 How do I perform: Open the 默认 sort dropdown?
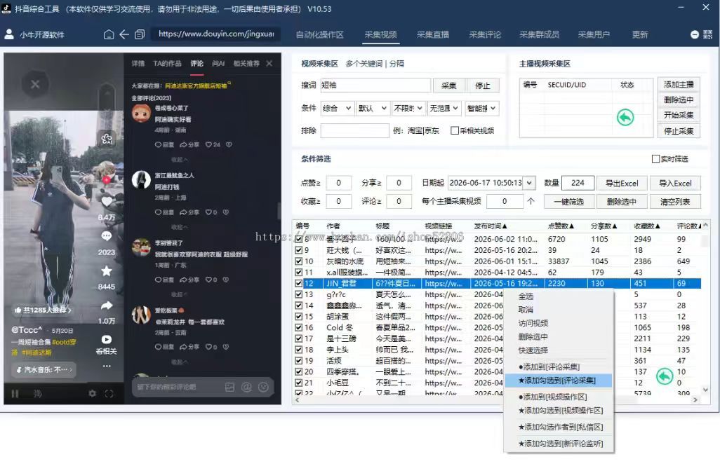click(x=373, y=108)
